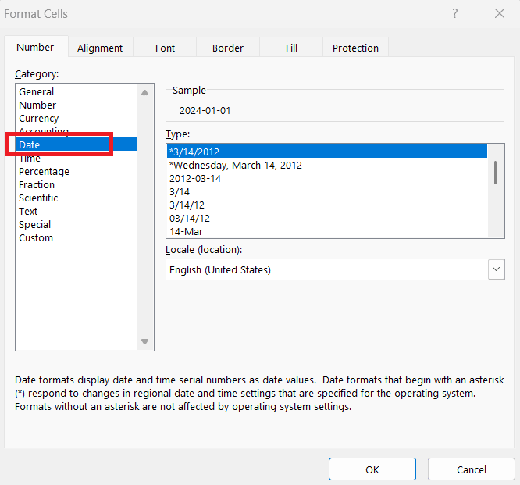Choose the 14-Mar date format
Viewport: 520px width, 485px height.
click(x=187, y=231)
